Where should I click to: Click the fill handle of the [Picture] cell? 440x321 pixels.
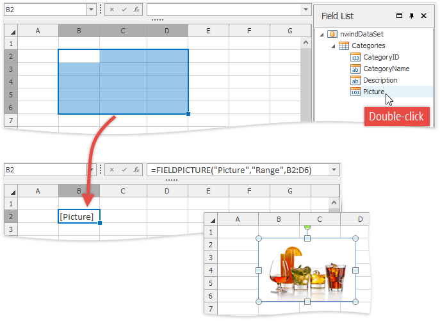point(100,223)
